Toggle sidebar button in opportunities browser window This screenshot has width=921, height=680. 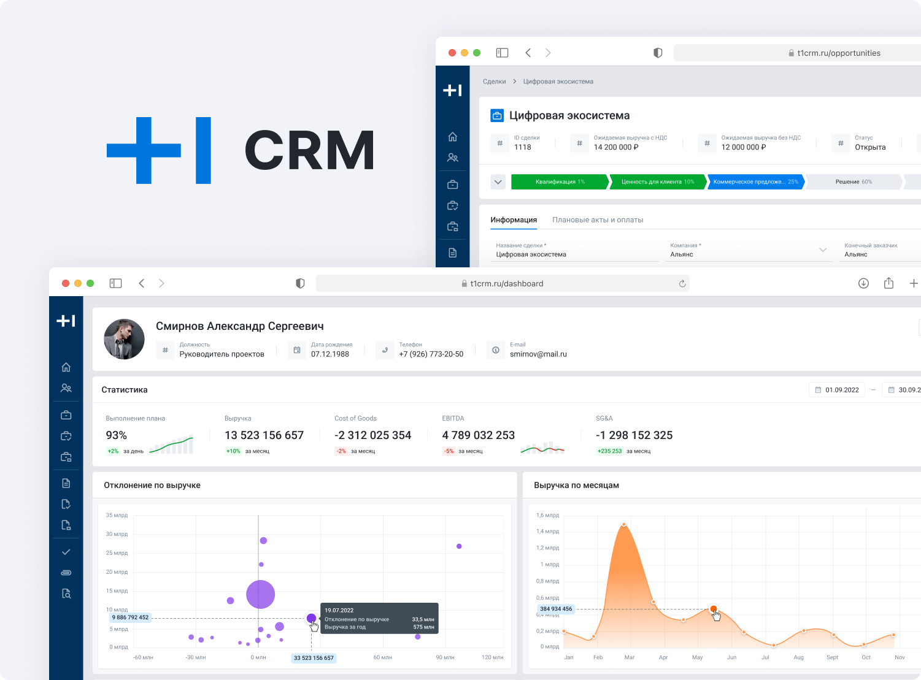pyautogui.click(x=502, y=53)
